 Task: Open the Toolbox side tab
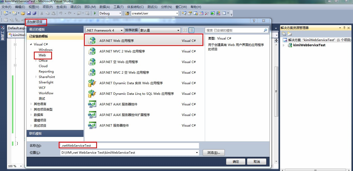(x=2, y=33)
